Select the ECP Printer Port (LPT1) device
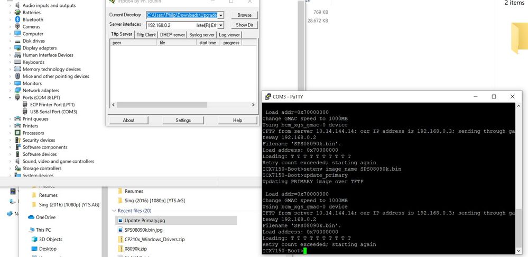Viewport: 528px width, 257px height. [x=53, y=105]
